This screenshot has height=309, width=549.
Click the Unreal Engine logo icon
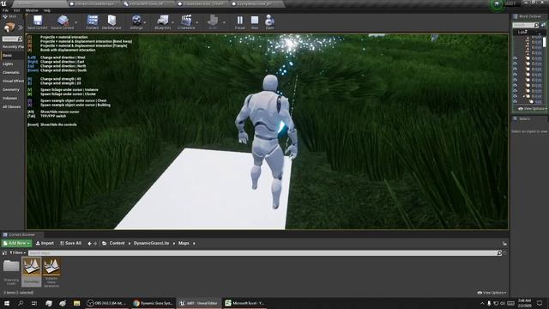[3, 3]
